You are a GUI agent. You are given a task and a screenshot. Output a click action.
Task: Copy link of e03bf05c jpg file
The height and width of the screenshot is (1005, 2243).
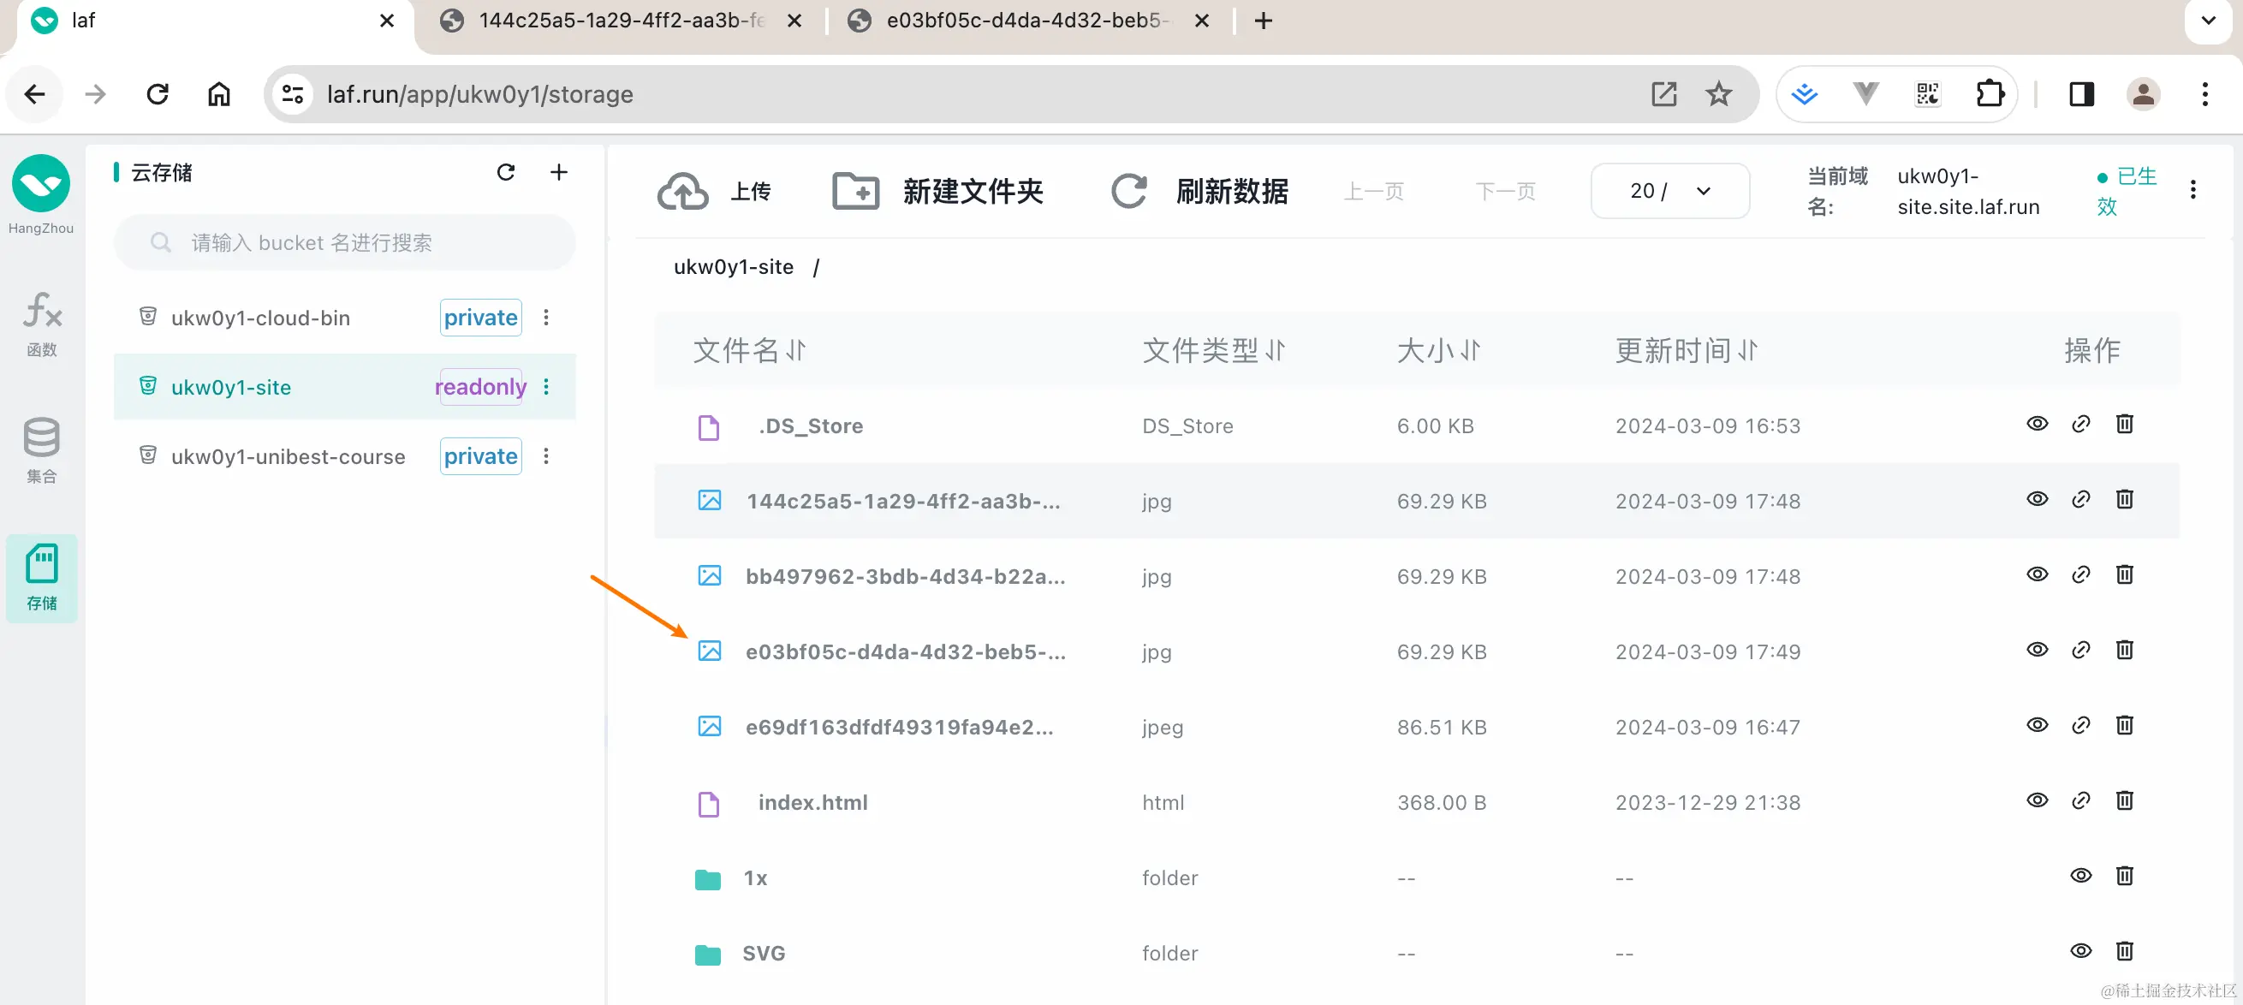point(2080,650)
